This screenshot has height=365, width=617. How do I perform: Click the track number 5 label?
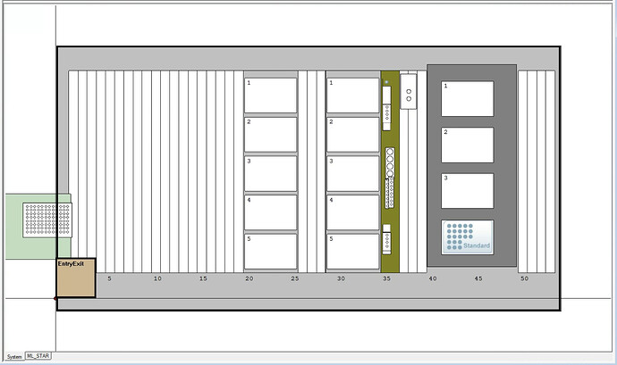(x=109, y=278)
